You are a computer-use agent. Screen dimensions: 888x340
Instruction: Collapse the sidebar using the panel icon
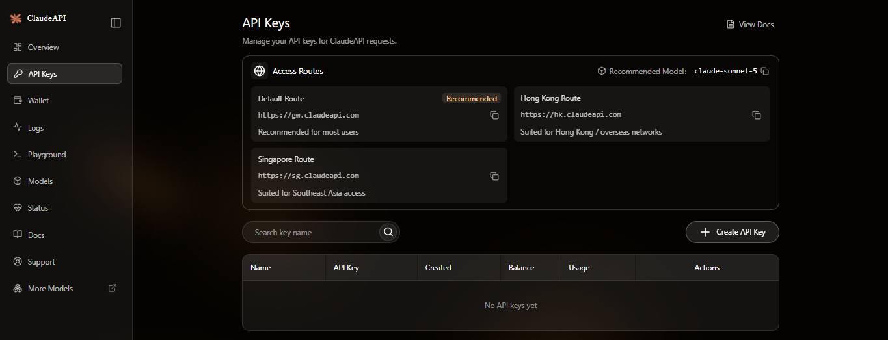point(116,23)
